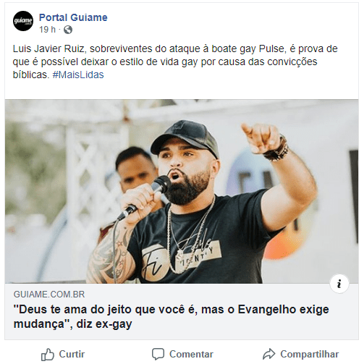Open the #MaisLidas hashtag
359x364 pixels.
pos(78,75)
